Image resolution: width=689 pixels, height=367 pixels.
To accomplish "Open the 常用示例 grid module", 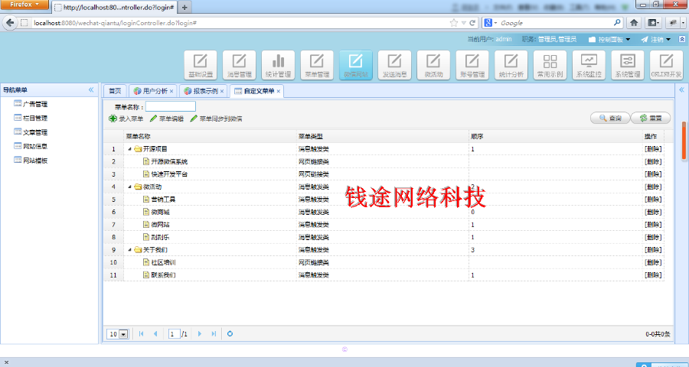I will click(x=550, y=65).
